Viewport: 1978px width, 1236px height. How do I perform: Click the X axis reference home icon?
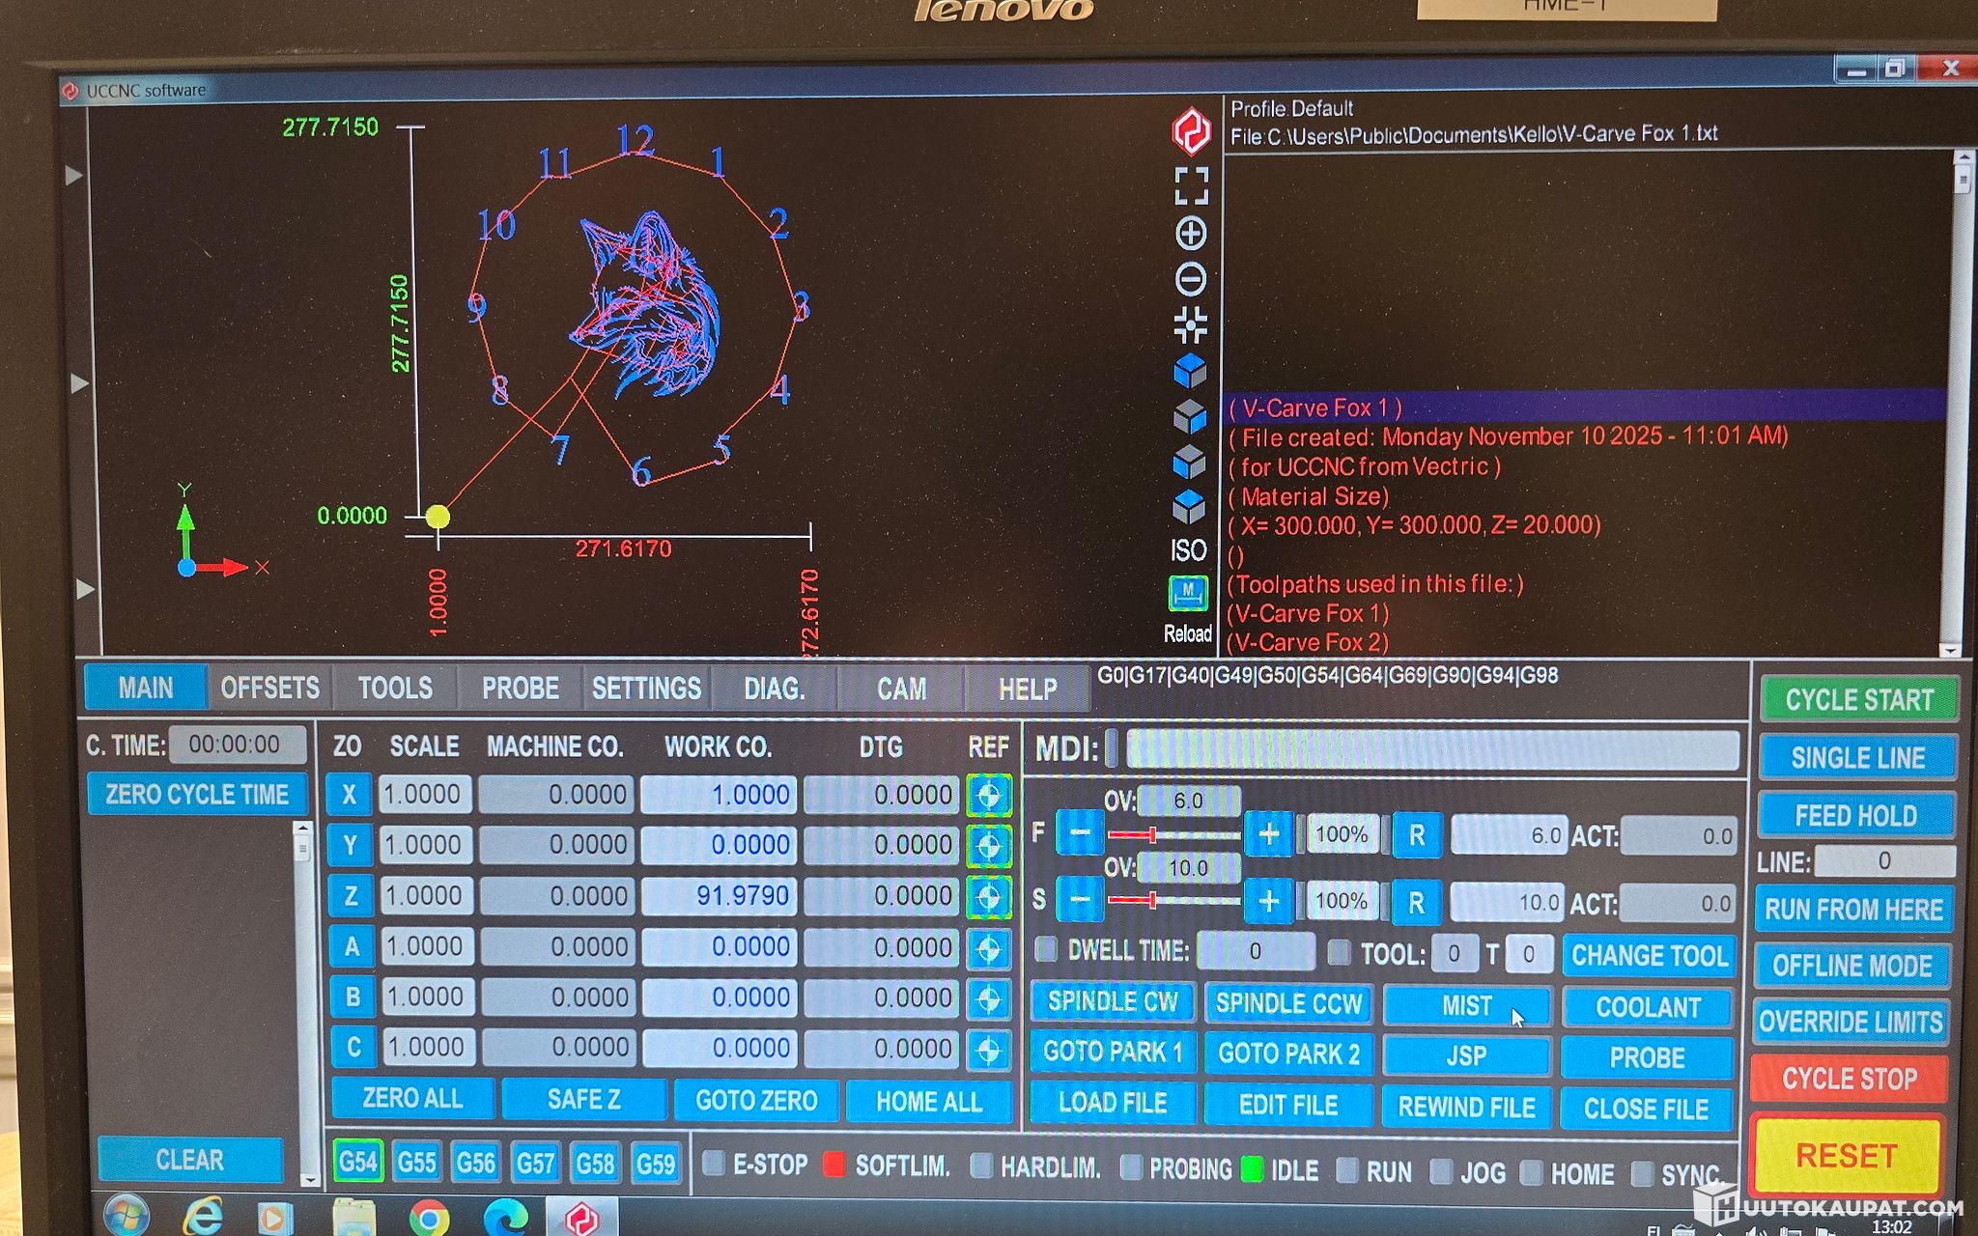[x=988, y=796]
